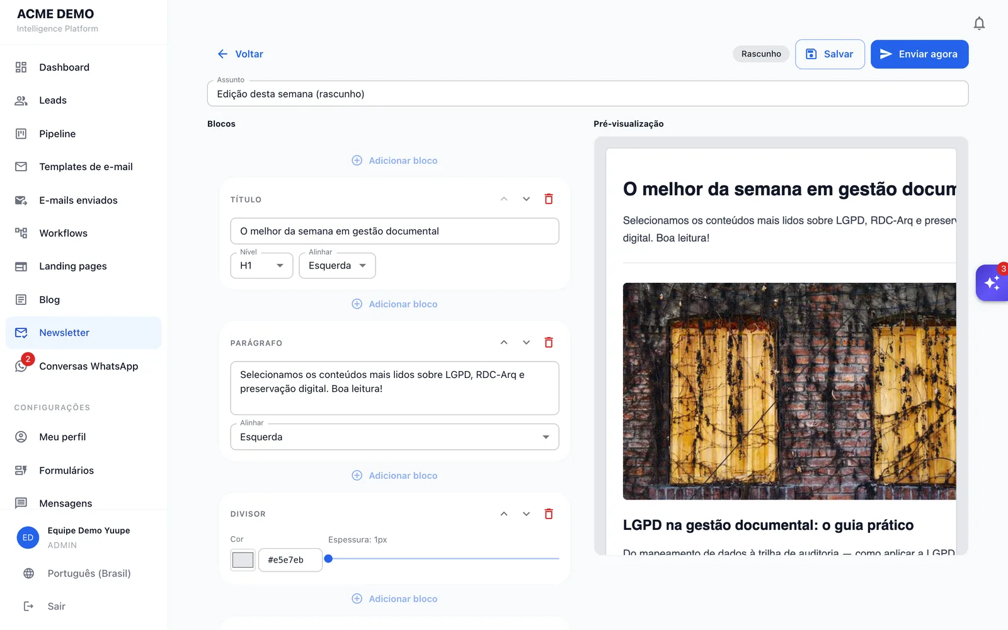Screen dimensions: 1008x630
Task: Click Enviar agora button
Action: point(919,54)
